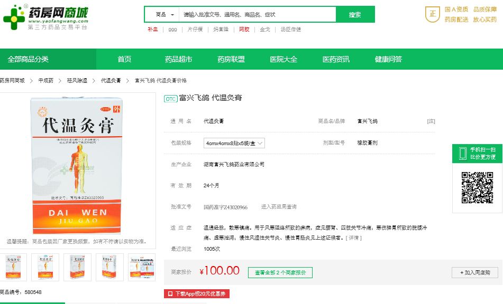
Task: Click 加入同店购 button
Action: (x=475, y=273)
